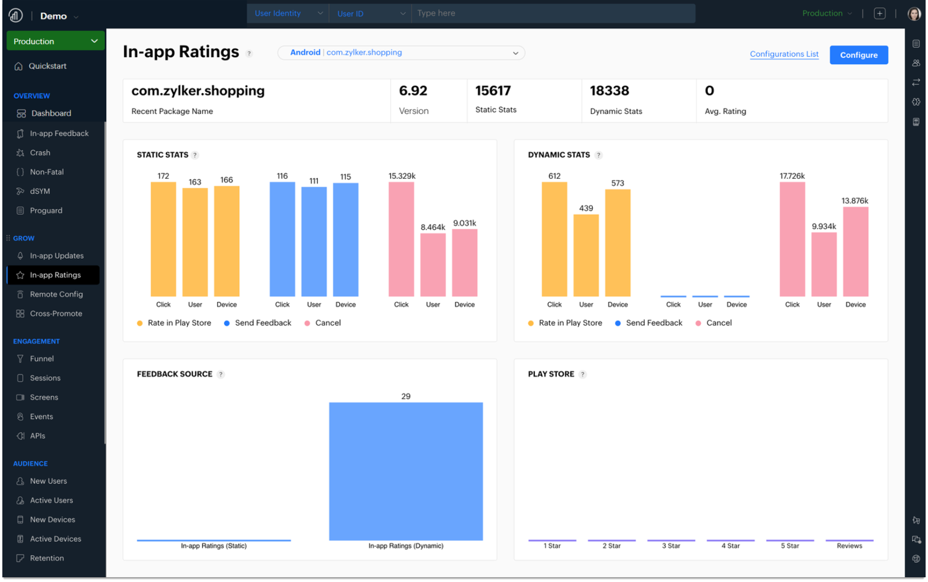
Task: Click the help icon beside In-app Ratings title
Action: [249, 54]
